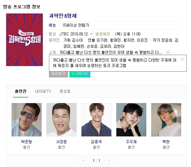Viewport: 191px width, 167px height.
Task: Open director 유기환 link
Action: tap(102, 40)
